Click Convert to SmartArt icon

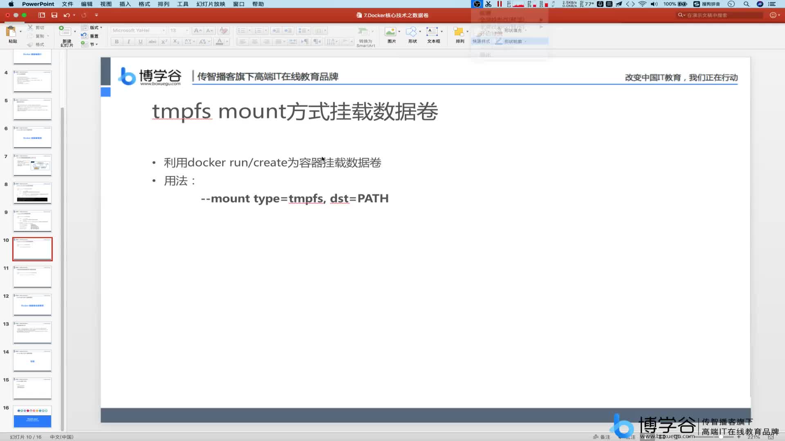coord(363,31)
